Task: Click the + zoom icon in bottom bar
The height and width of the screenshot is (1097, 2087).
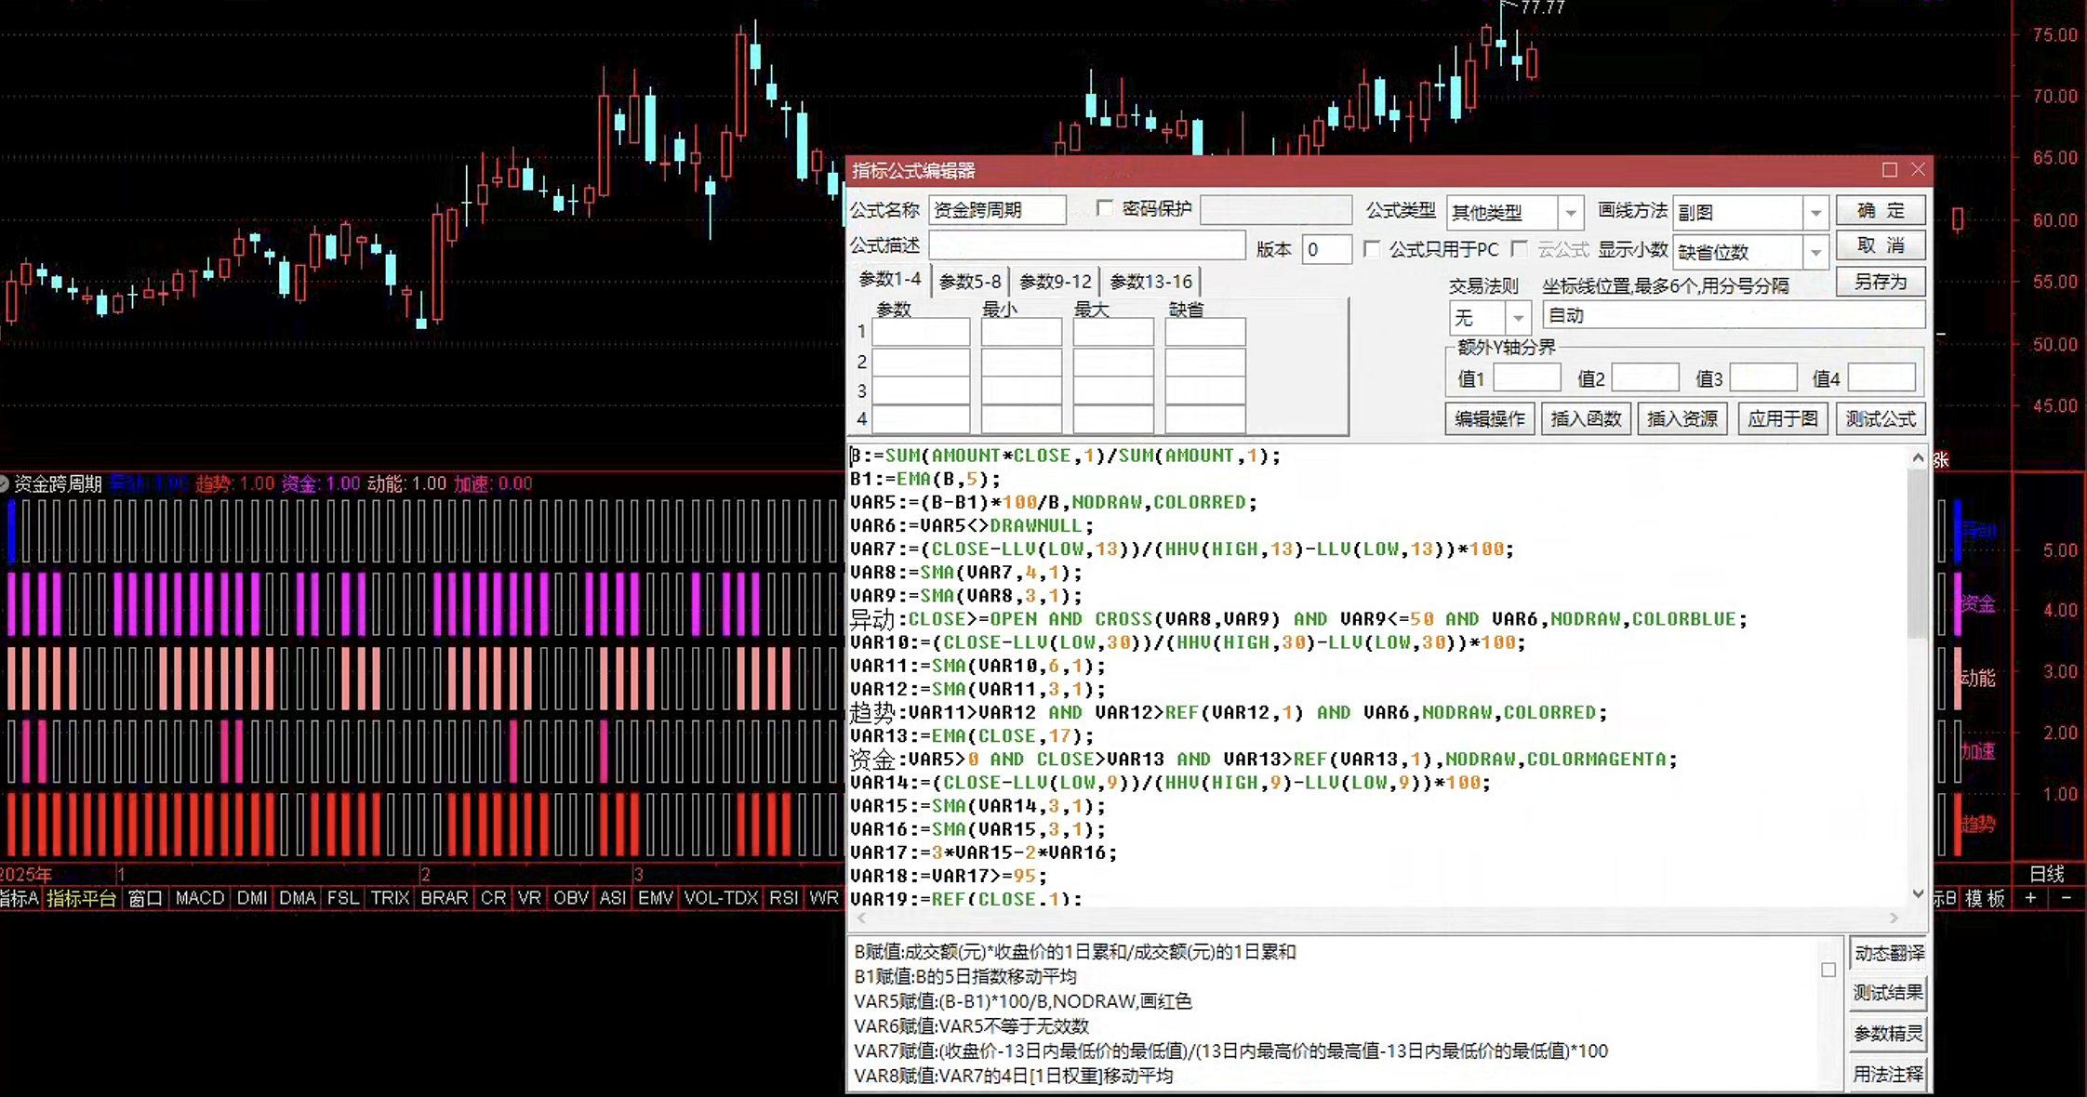Action: coord(2031,898)
